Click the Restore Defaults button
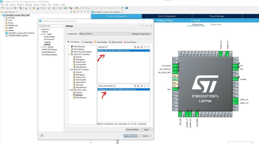The image size is (259, 144). (132, 130)
